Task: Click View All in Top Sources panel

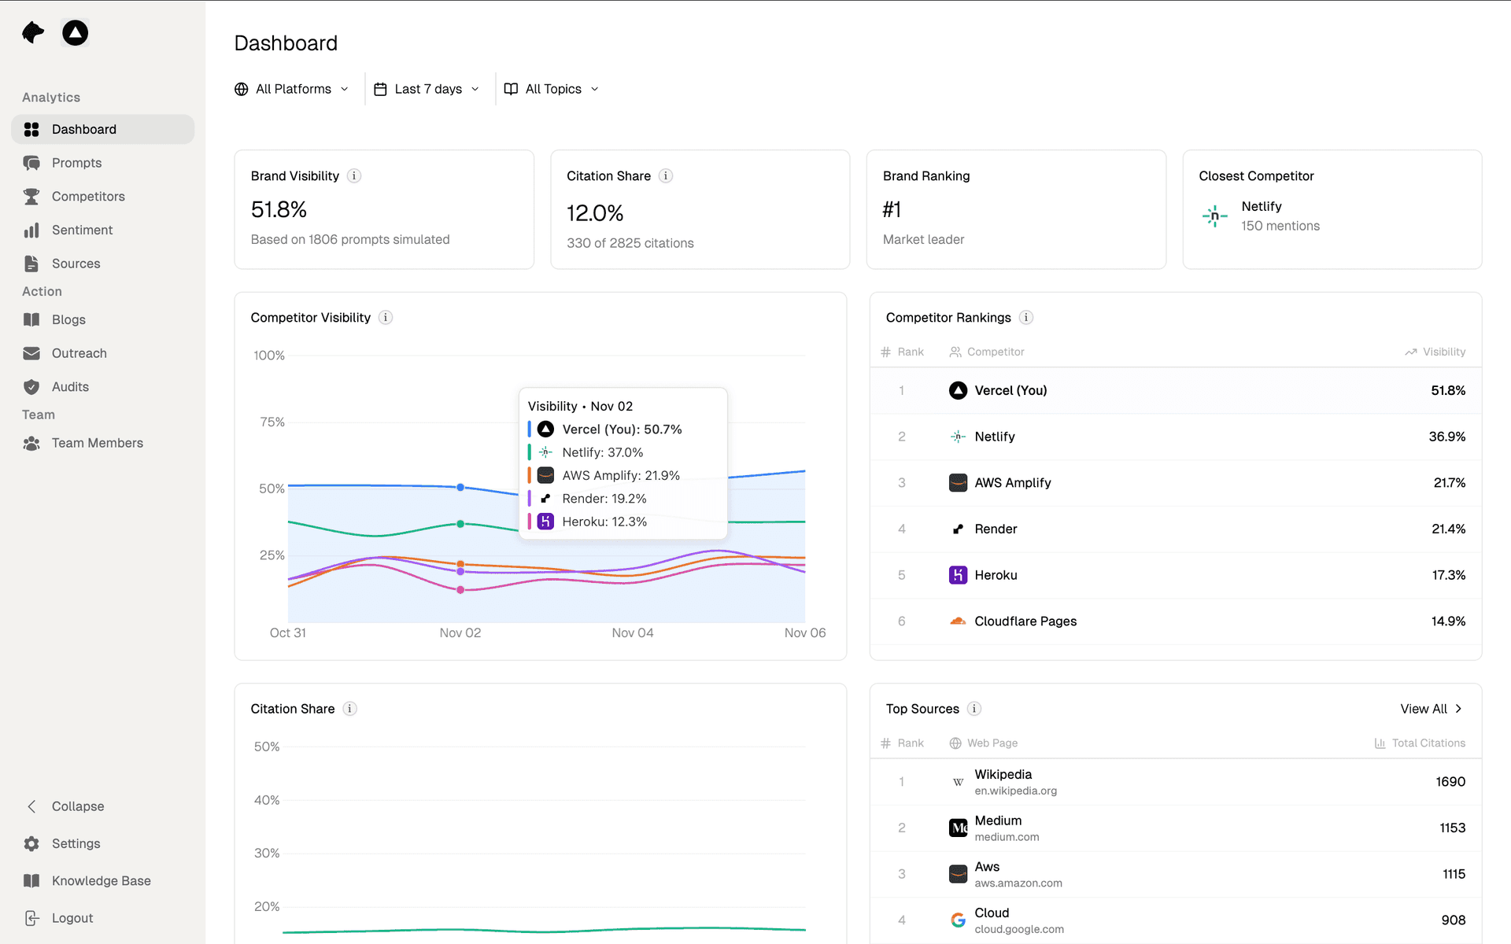Action: coord(1431,709)
